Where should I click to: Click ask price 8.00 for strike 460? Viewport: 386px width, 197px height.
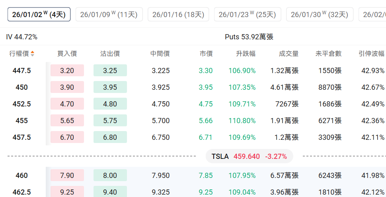[110, 176]
